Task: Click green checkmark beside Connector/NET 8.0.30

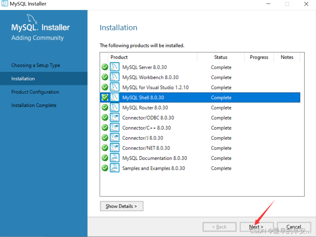Action: pos(105,148)
